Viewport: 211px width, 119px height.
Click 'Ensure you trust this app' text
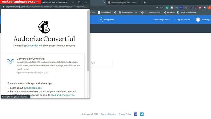tap(30, 83)
